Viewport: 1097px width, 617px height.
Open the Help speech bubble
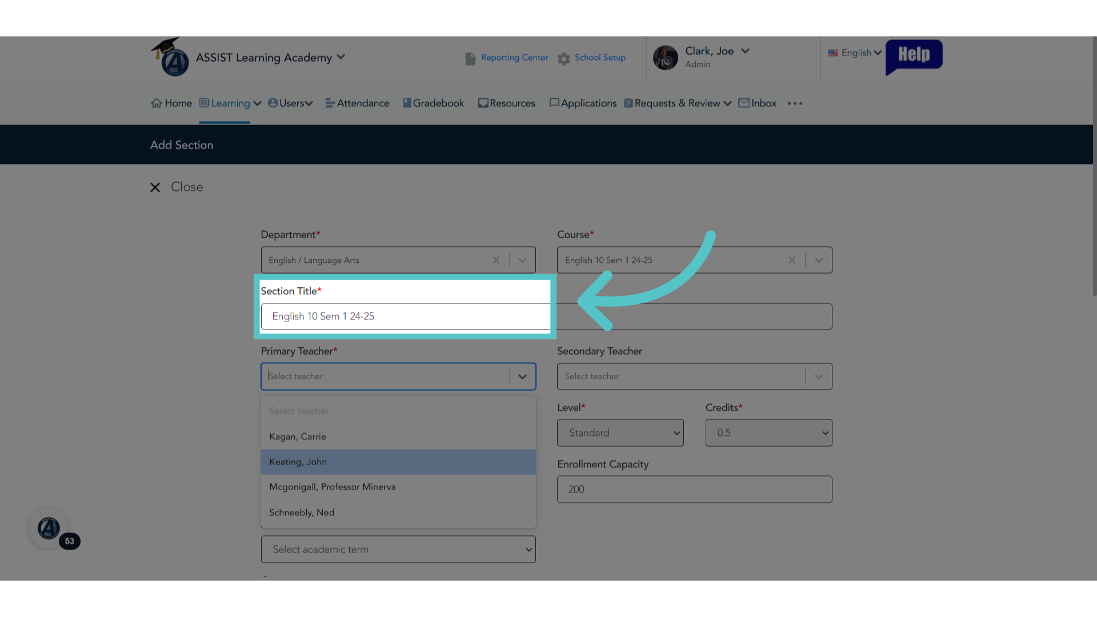tap(914, 56)
